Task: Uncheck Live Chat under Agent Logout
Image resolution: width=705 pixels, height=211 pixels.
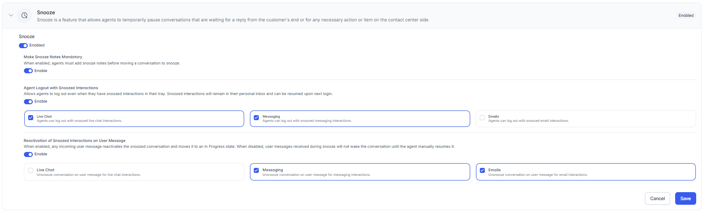Action: (x=31, y=118)
